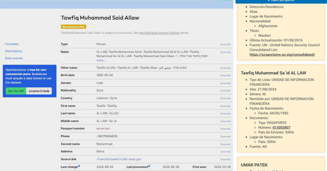Click info icon beside Last change
Screen dimensions: 327x171
point(79,166)
